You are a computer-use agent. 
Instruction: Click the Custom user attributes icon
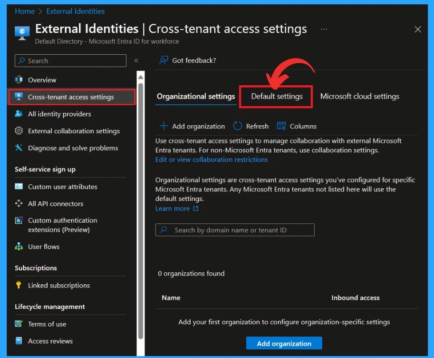point(19,186)
